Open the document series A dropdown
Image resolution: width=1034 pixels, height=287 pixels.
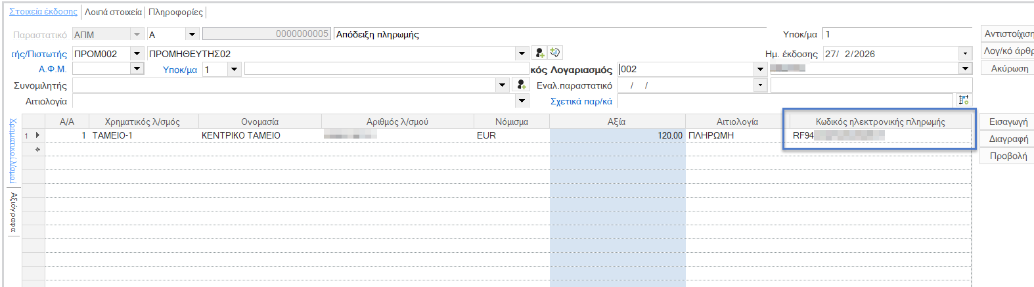(192, 34)
